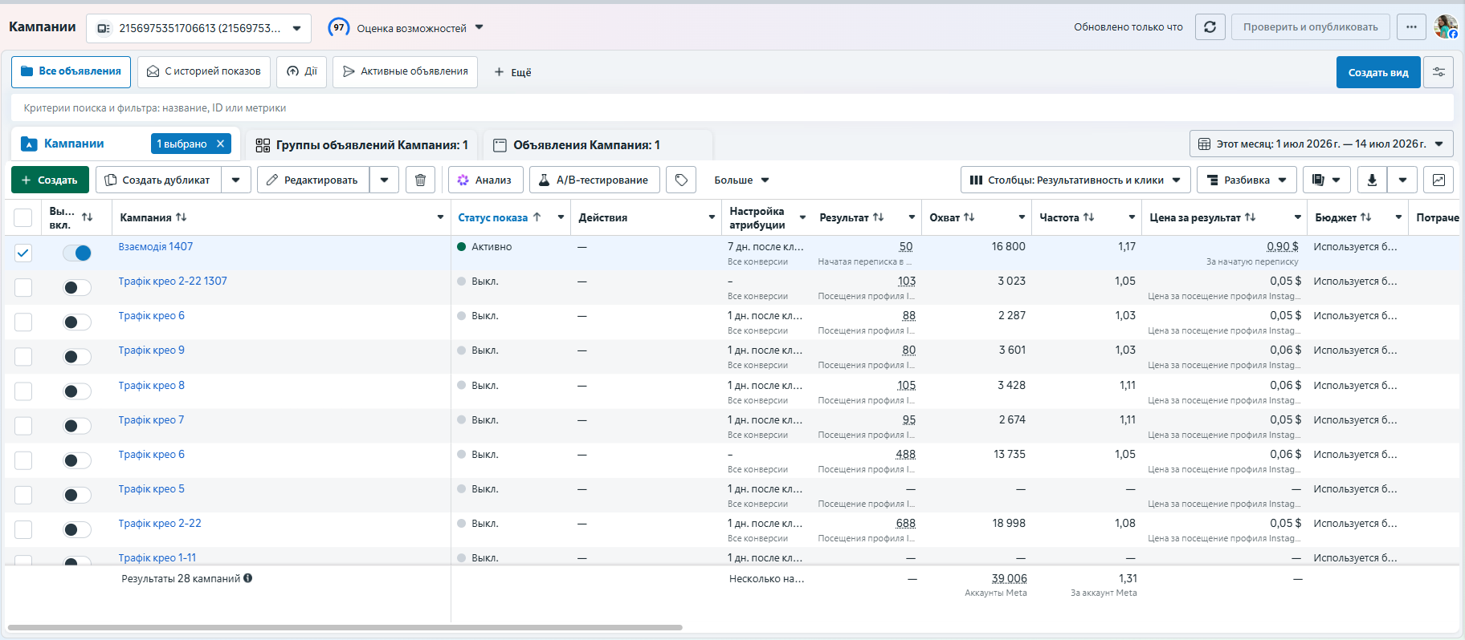
Task: Click the trash delete icon
Action: (x=420, y=180)
